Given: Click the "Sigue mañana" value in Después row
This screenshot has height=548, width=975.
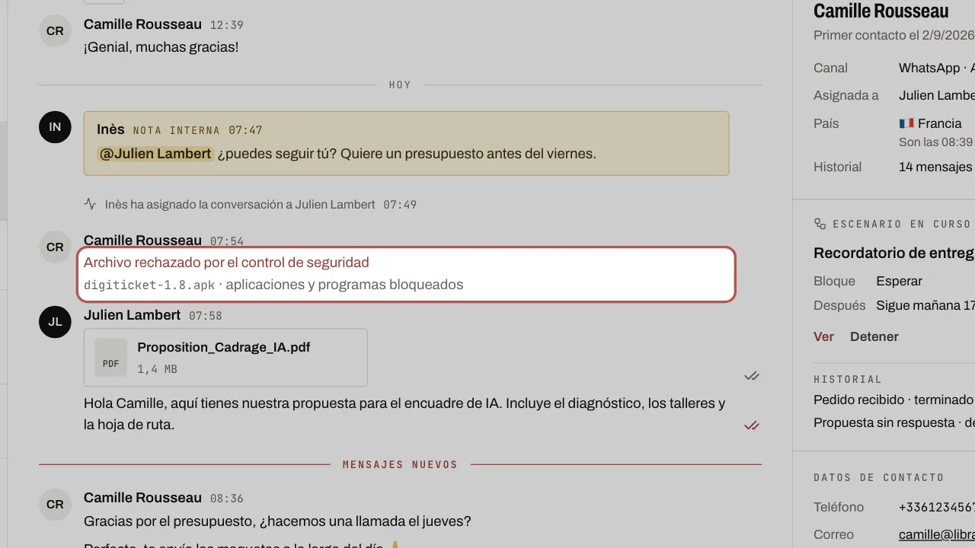Looking at the screenshot, I should click(x=925, y=305).
